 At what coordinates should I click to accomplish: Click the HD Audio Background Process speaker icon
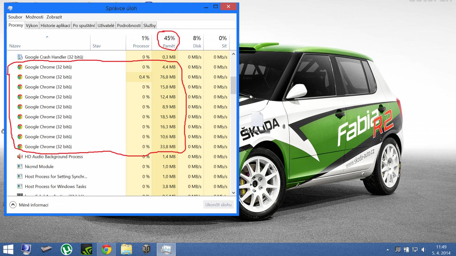pos(20,156)
